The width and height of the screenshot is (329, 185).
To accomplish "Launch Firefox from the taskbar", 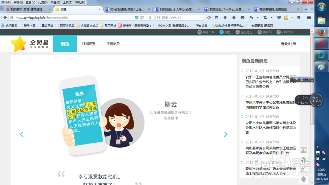I will (x=321, y=32).
